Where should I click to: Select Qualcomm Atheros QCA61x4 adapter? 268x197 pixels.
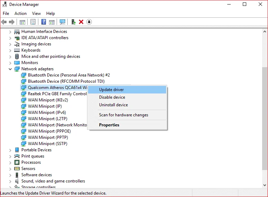(57, 88)
